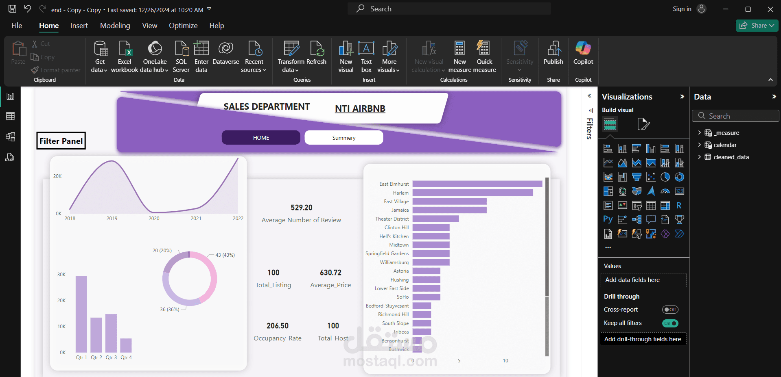
Task: Expand the Filters pane
Action: coord(589,96)
